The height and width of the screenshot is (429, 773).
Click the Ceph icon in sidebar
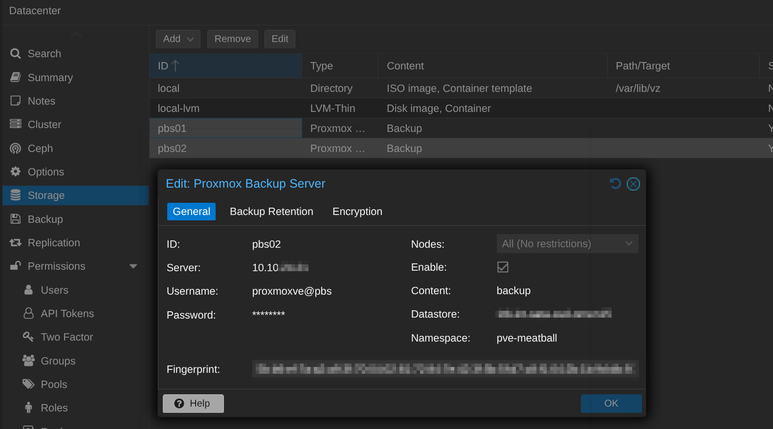tap(16, 149)
